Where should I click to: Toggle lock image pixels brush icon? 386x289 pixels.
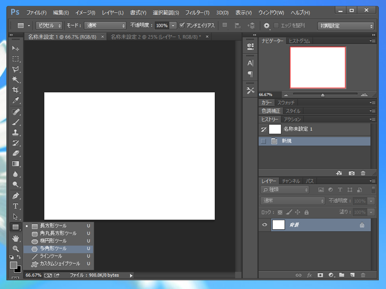289,212
